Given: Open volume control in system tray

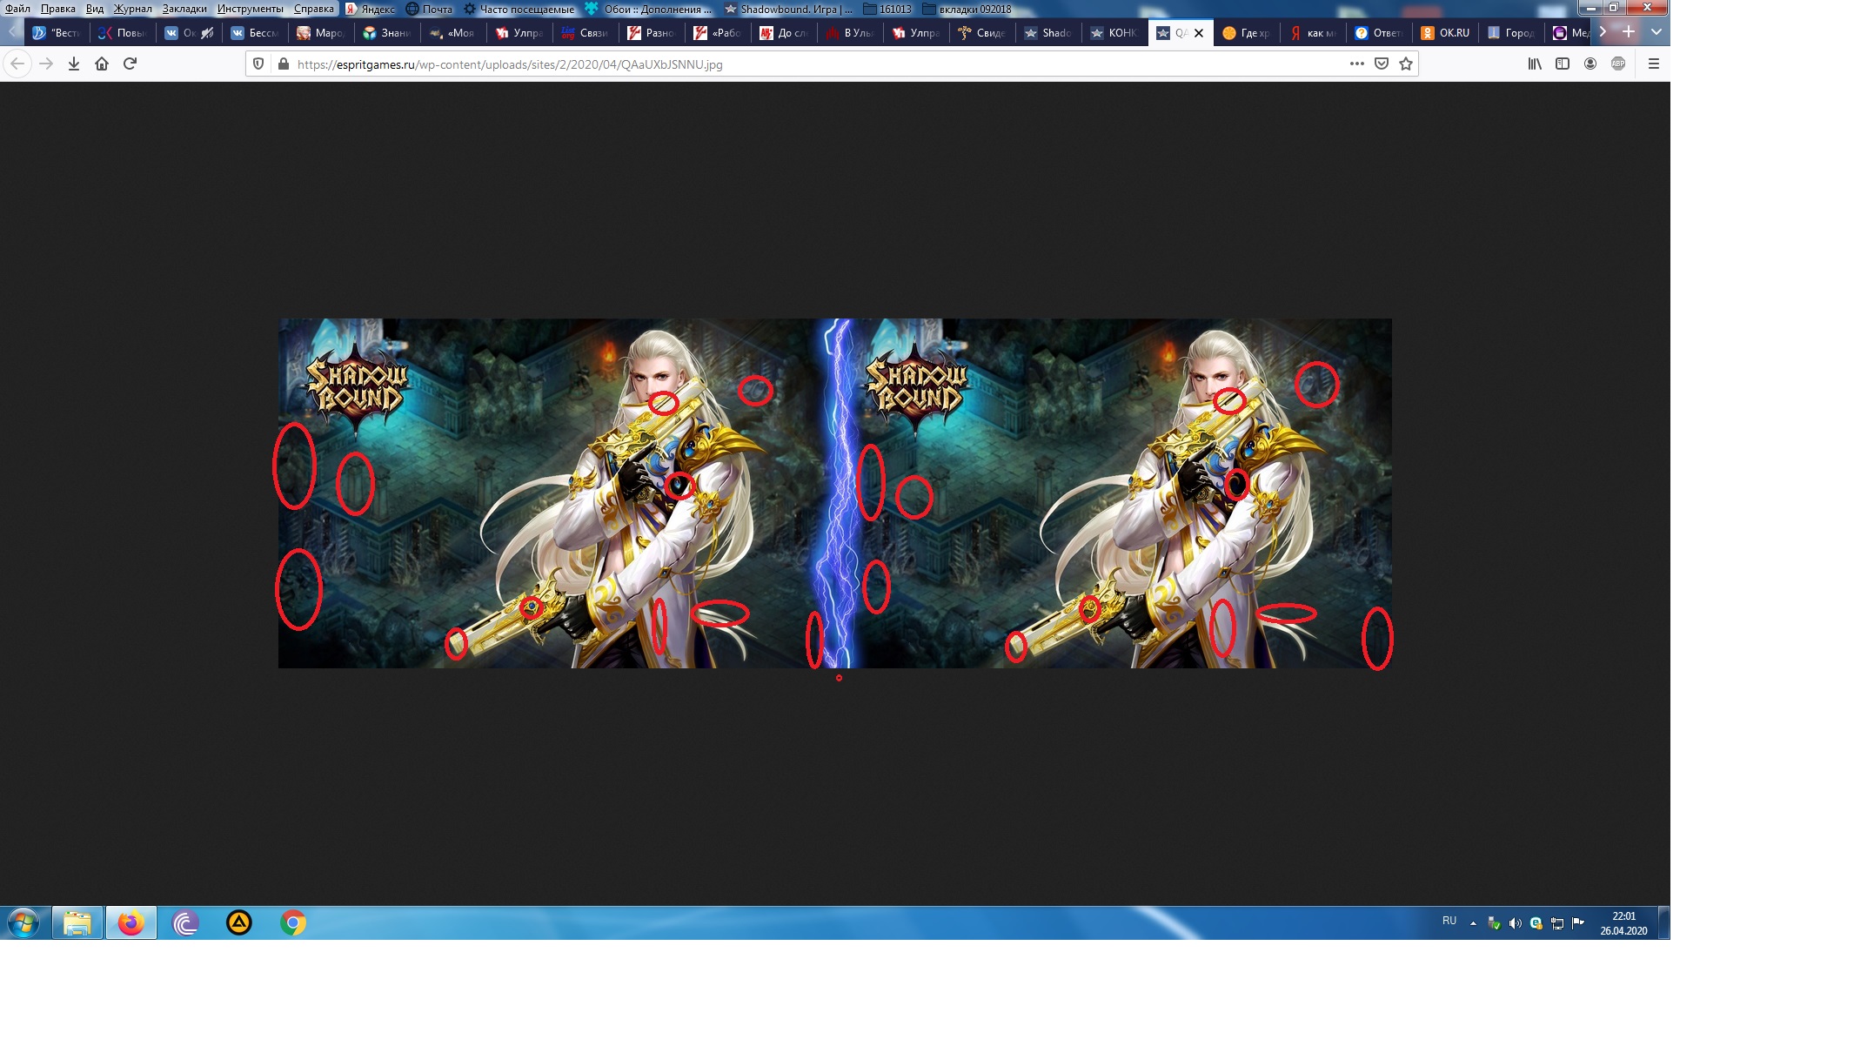Looking at the screenshot, I should [1515, 923].
